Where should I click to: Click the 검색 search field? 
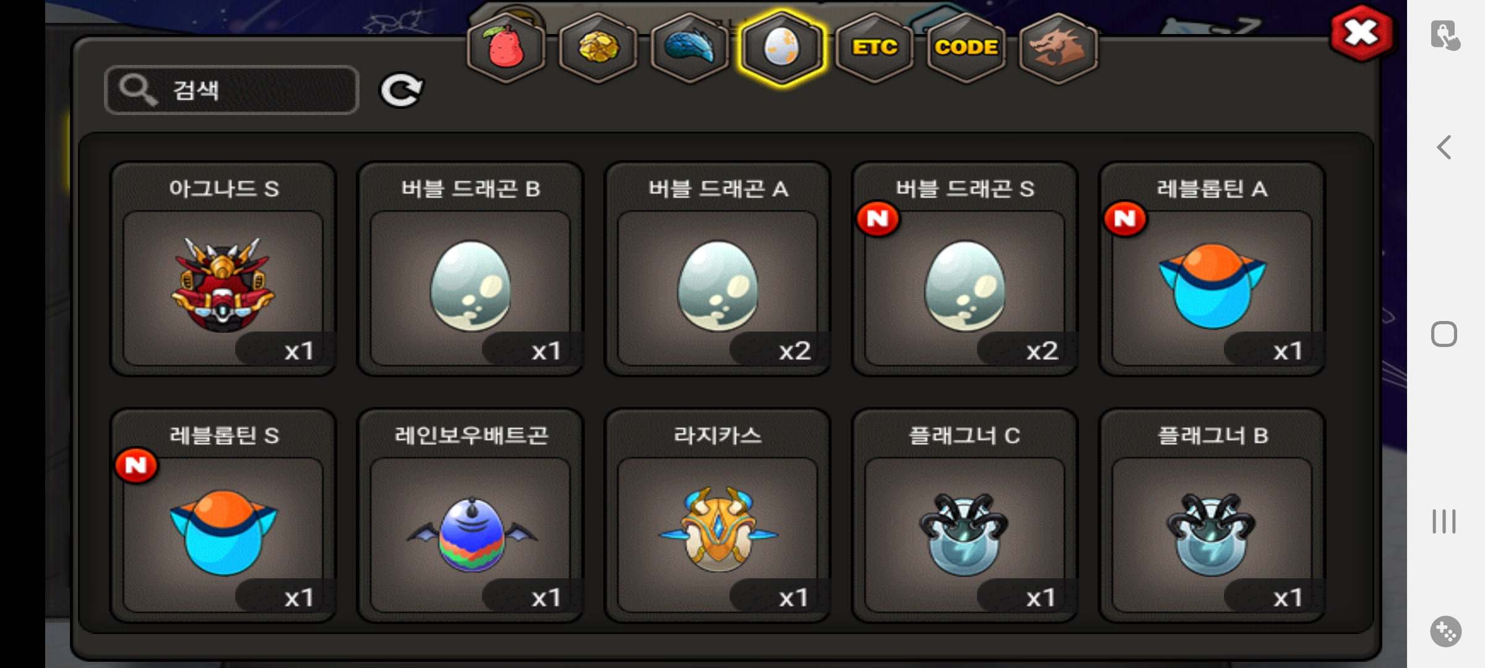[x=231, y=90]
